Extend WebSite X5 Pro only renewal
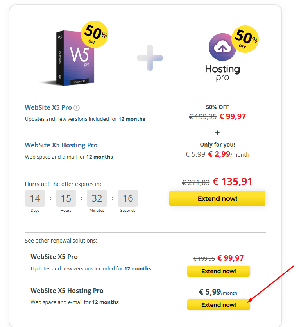This screenshot has height=327, width=299. pyautogui.click(x=218, y=271)
